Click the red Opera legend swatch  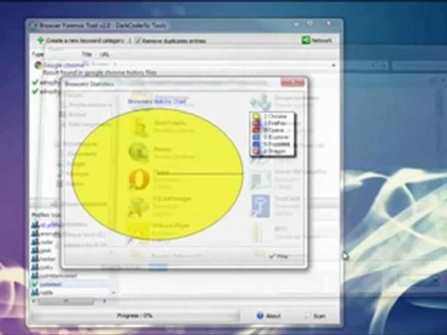coord(256,130)
